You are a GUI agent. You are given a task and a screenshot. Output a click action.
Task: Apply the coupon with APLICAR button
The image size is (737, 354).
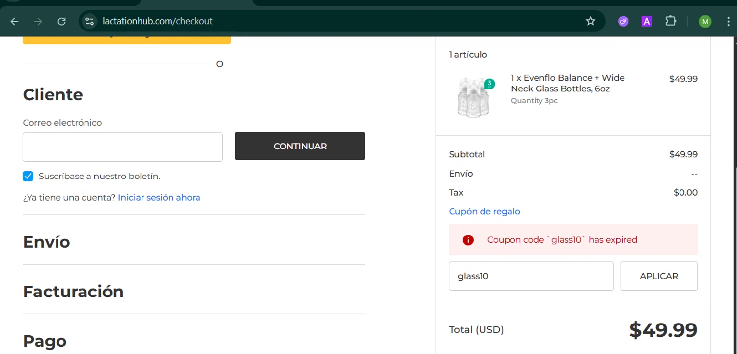tap(659, 276)
